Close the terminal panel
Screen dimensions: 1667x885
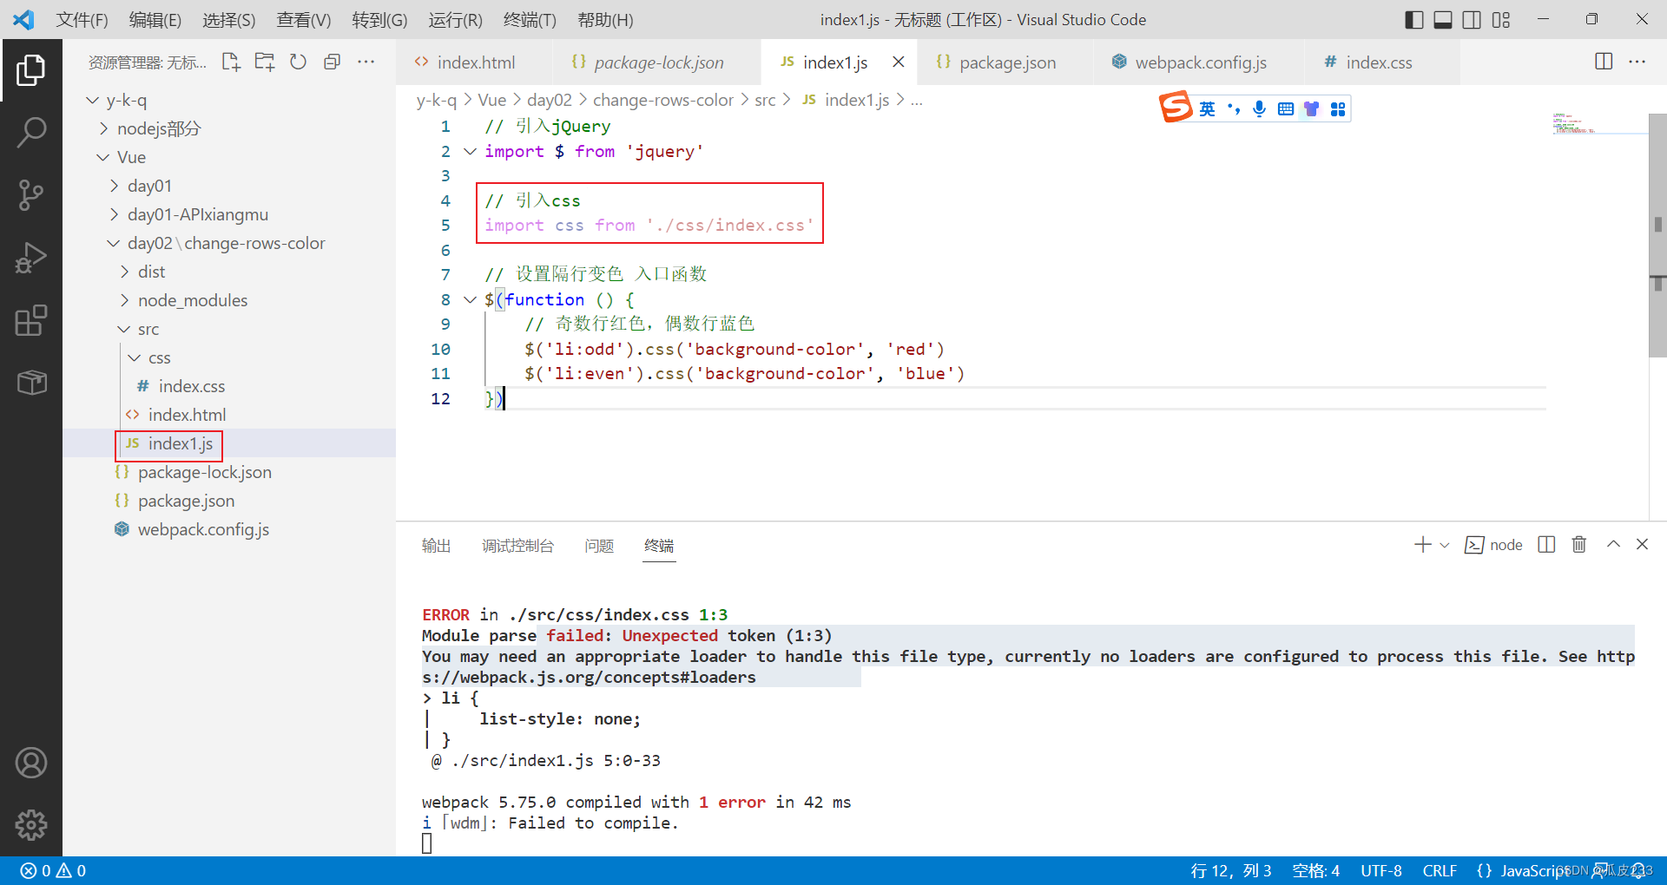tap(1642, 545)
